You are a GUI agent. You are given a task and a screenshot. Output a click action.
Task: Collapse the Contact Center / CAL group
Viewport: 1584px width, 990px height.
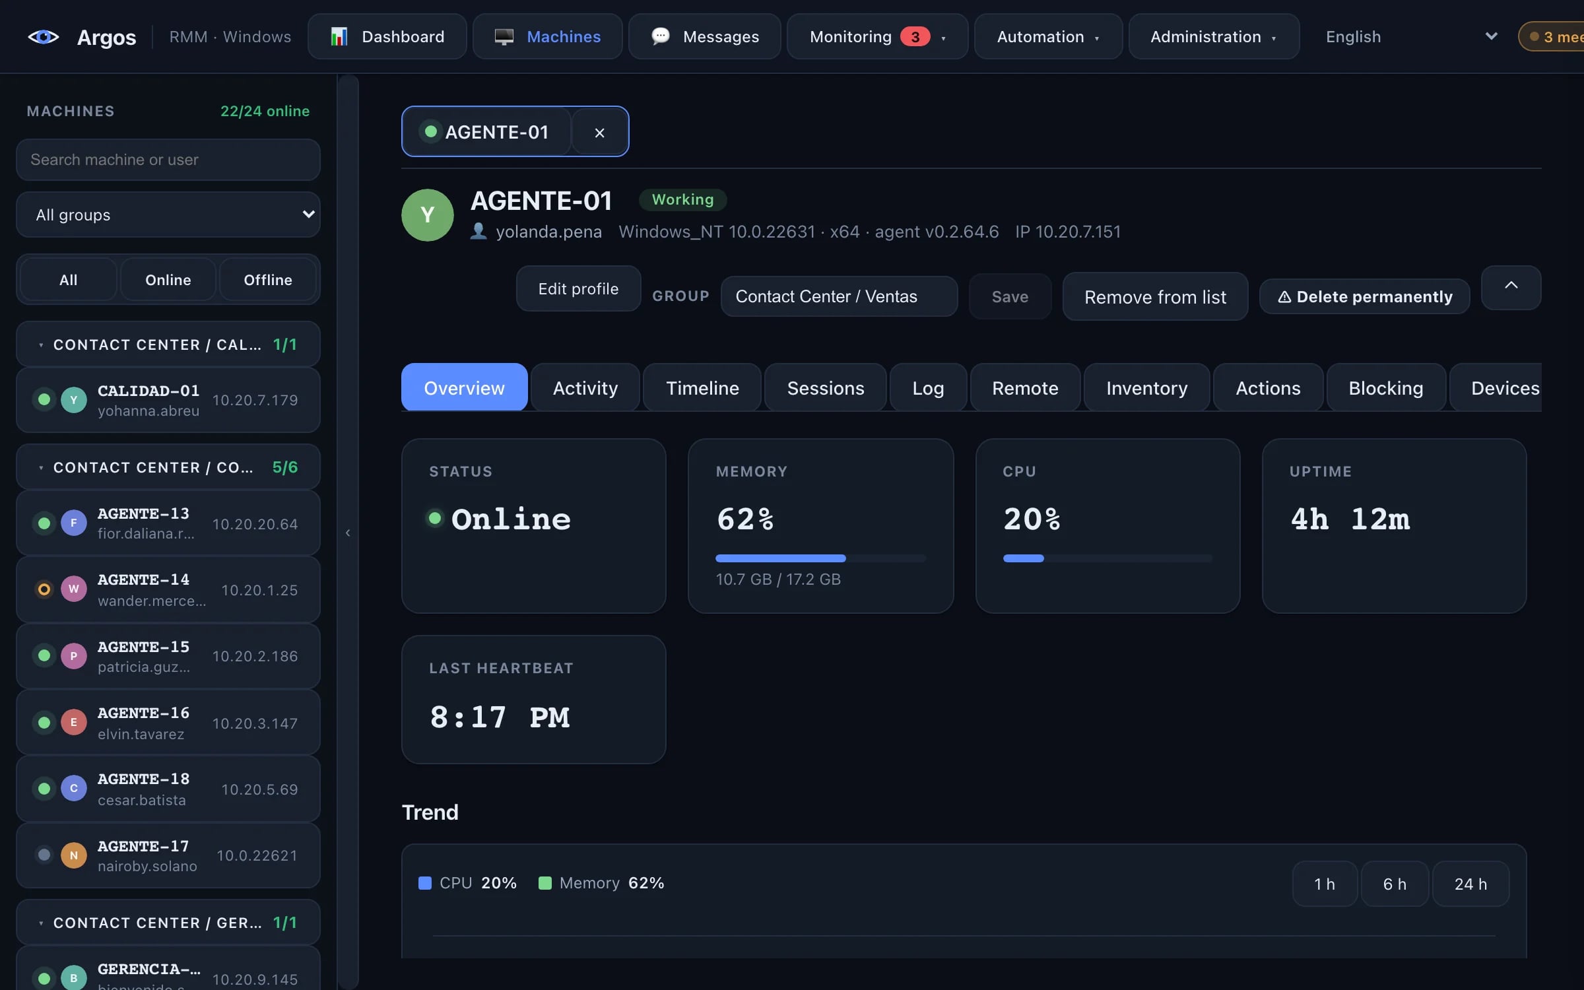[168, 344]
